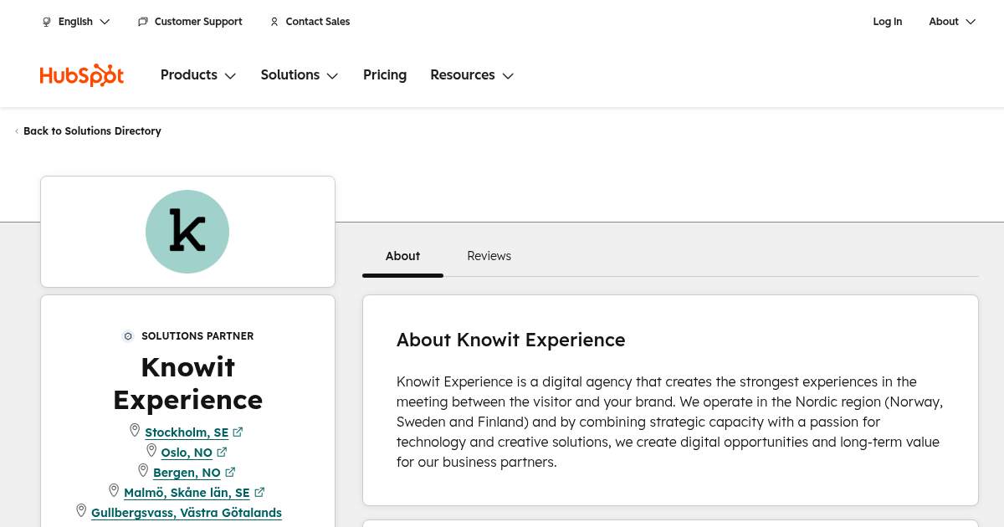Click the location pin next to Oslo, NO

click(151, 451)
